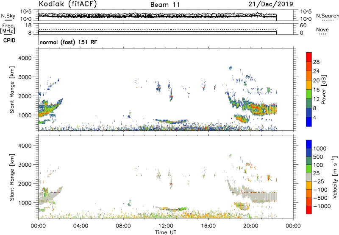Click the '08:00' time axis tick label
Screen dimensions: 339x235
click(x=123, y=226)
